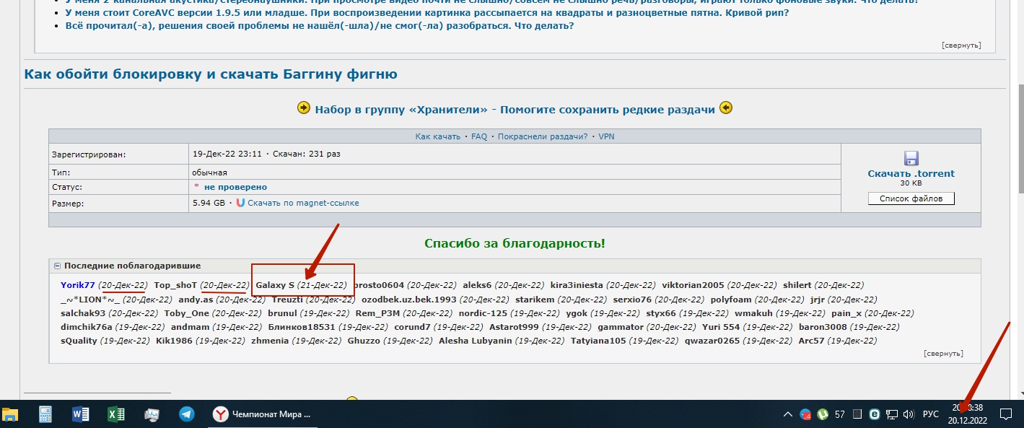Click свернуть under the thanks list
This screenshot has height=428, width=1024.
[942, 354]
